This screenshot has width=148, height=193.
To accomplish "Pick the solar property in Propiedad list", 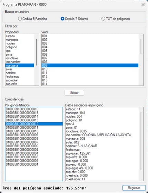I will [x=20, y=69].
